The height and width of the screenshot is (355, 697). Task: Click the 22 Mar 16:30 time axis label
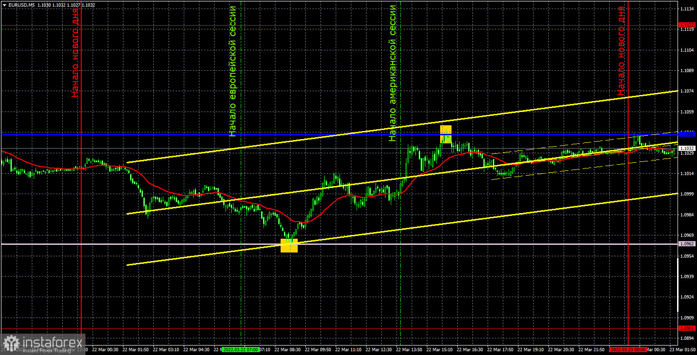point(469,349)
